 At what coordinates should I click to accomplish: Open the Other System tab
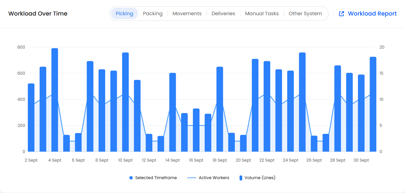coord(305,14)
